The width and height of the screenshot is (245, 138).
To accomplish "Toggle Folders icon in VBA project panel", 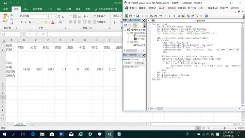I will pyautogui.click(x=135, y=25).
